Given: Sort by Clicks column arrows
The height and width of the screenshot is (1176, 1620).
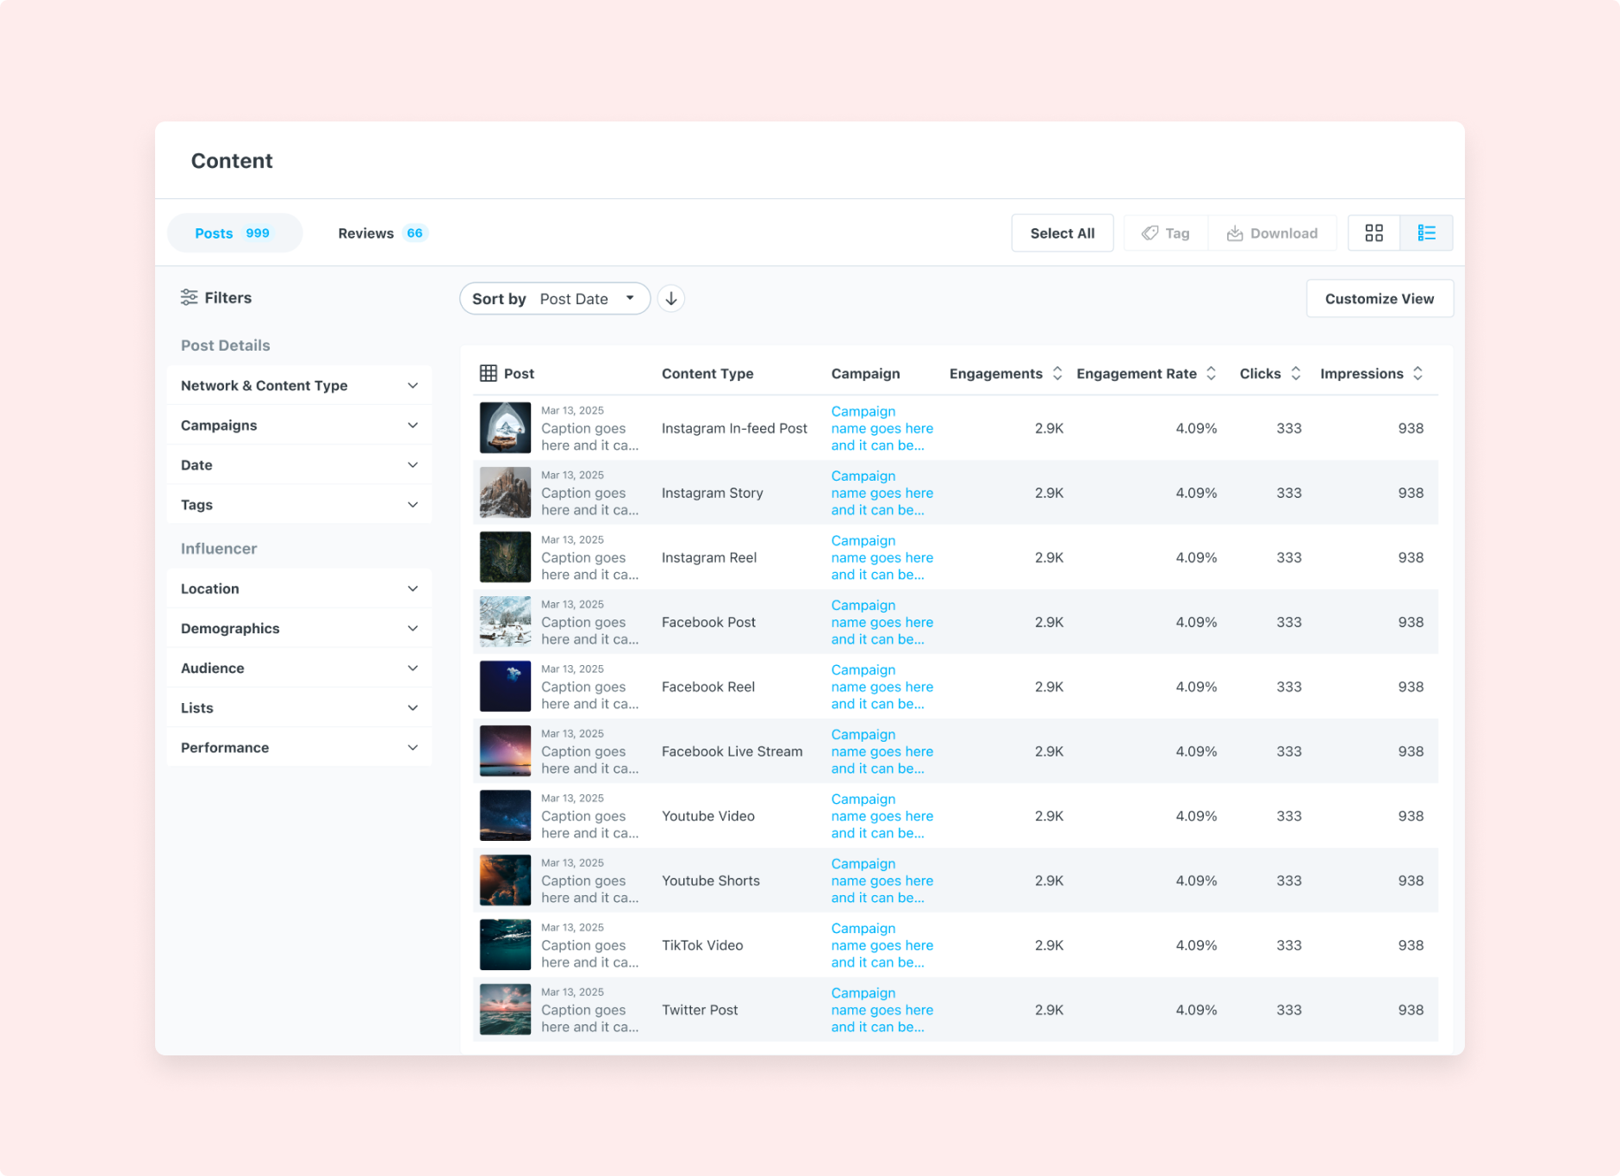Looking at the screenshot, I should pos(1295,373).
